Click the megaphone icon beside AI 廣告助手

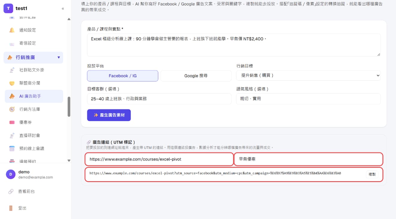12,96
